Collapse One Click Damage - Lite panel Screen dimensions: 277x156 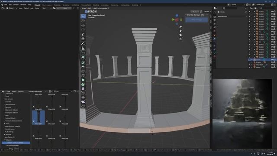186,15
